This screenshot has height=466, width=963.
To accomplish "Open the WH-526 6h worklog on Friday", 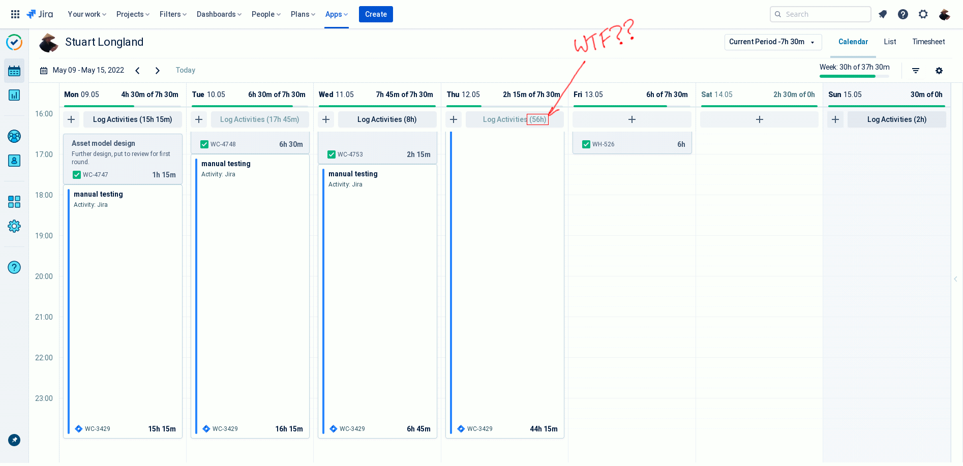I will click(631, 143).
